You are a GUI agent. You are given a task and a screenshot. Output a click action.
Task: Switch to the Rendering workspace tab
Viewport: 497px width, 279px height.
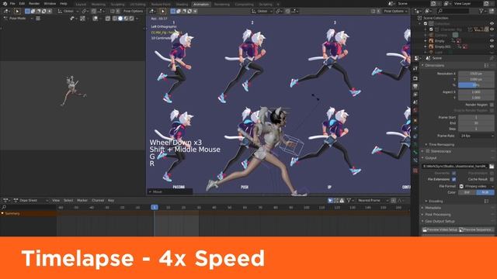coord(221,5)
